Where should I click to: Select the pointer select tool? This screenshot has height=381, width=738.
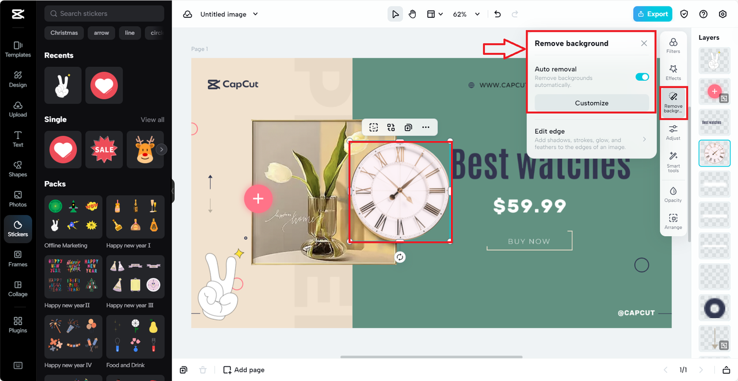(x=395, y=14)
